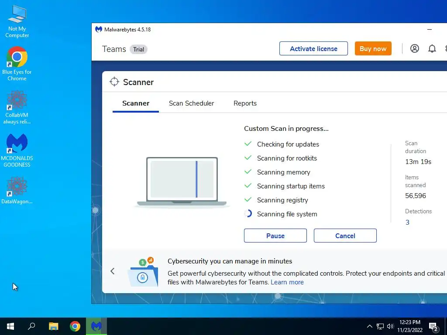
Task: Minimize the Malwarebytes window
Action: coord(430,29)
